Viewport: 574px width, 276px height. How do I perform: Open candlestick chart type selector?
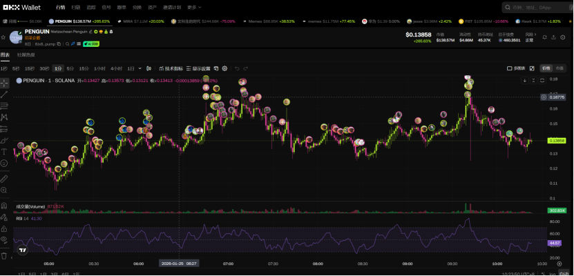pyautogui.click(x=149, y=68)
